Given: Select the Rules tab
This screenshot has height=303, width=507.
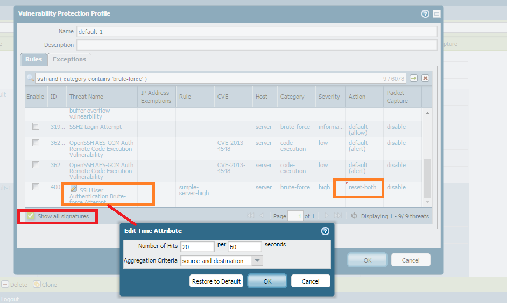Looking at the screenshot, I should pyautogui.click(x=33, y=59).
